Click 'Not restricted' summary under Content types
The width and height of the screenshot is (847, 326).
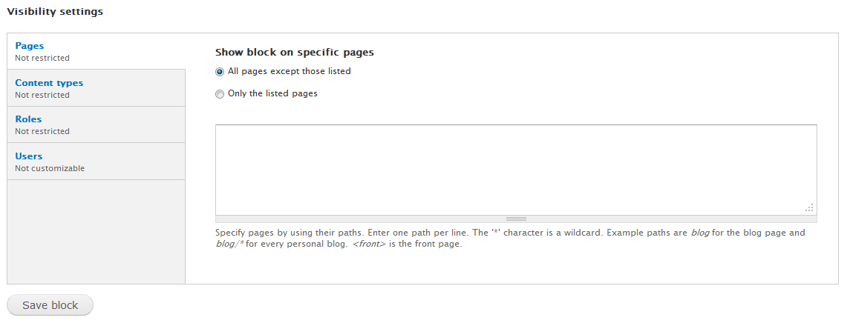point(42,95)
